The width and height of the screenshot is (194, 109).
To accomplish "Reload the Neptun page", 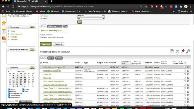I will pos(13,7).
